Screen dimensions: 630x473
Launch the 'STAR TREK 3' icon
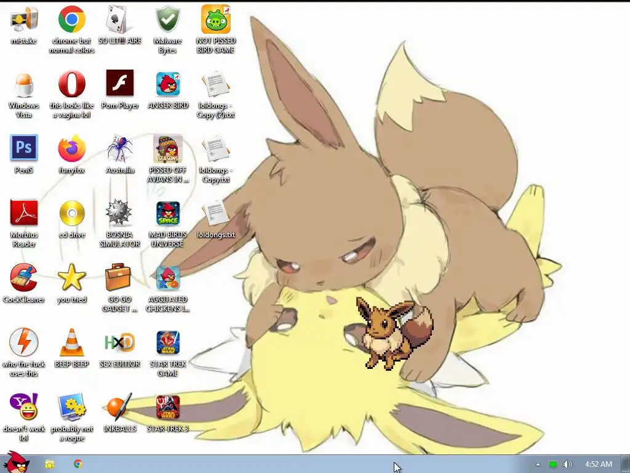click(168, 407)
